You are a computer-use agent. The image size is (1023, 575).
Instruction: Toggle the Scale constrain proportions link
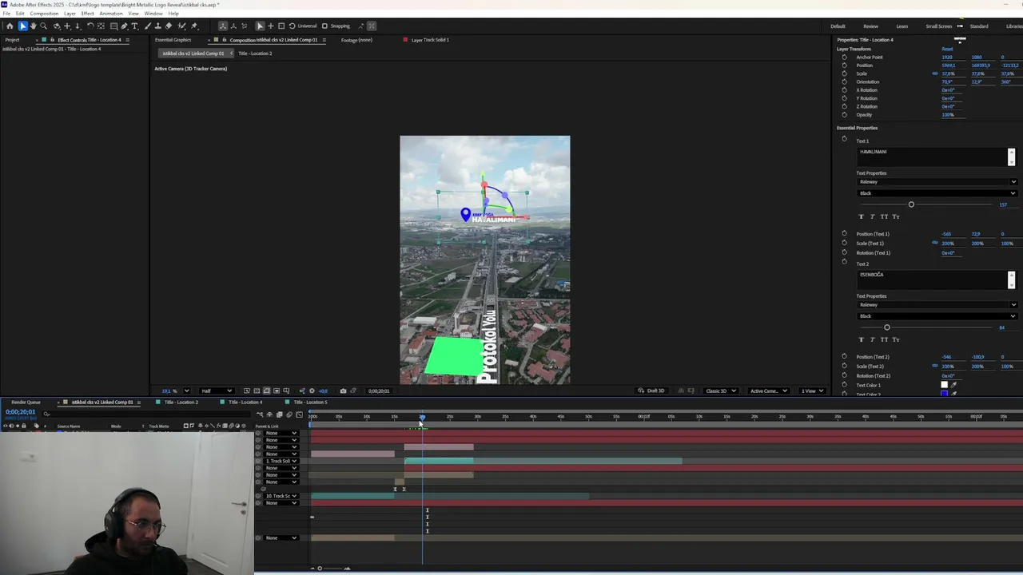(935, 73)
